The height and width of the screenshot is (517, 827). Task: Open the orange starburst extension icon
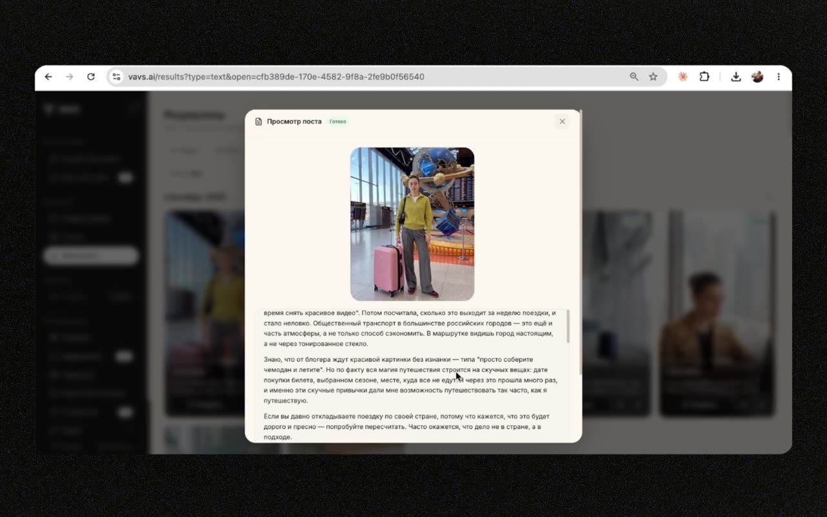[683, 77]
